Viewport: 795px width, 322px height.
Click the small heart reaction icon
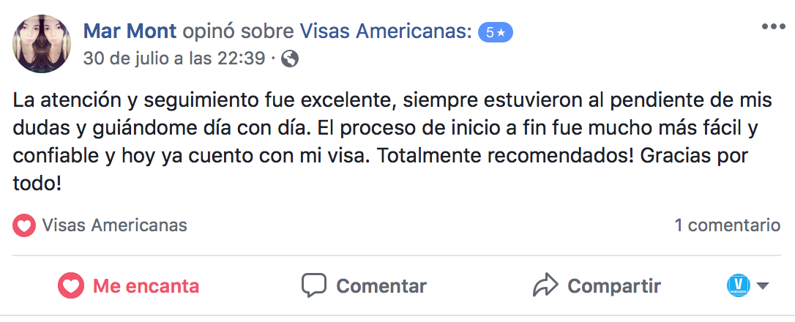(x=24, y=225)
